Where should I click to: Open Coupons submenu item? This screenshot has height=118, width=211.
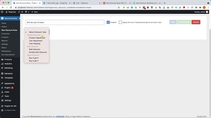tap(5, 37)
